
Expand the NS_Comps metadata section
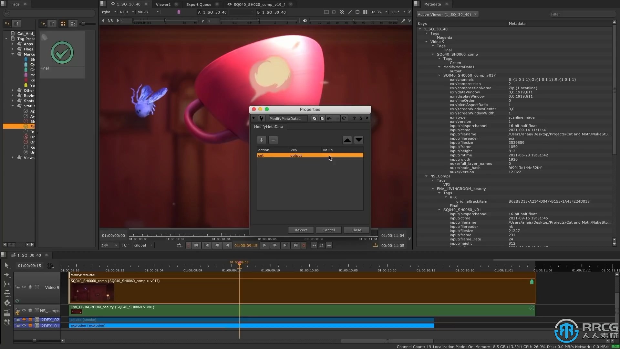427,176
